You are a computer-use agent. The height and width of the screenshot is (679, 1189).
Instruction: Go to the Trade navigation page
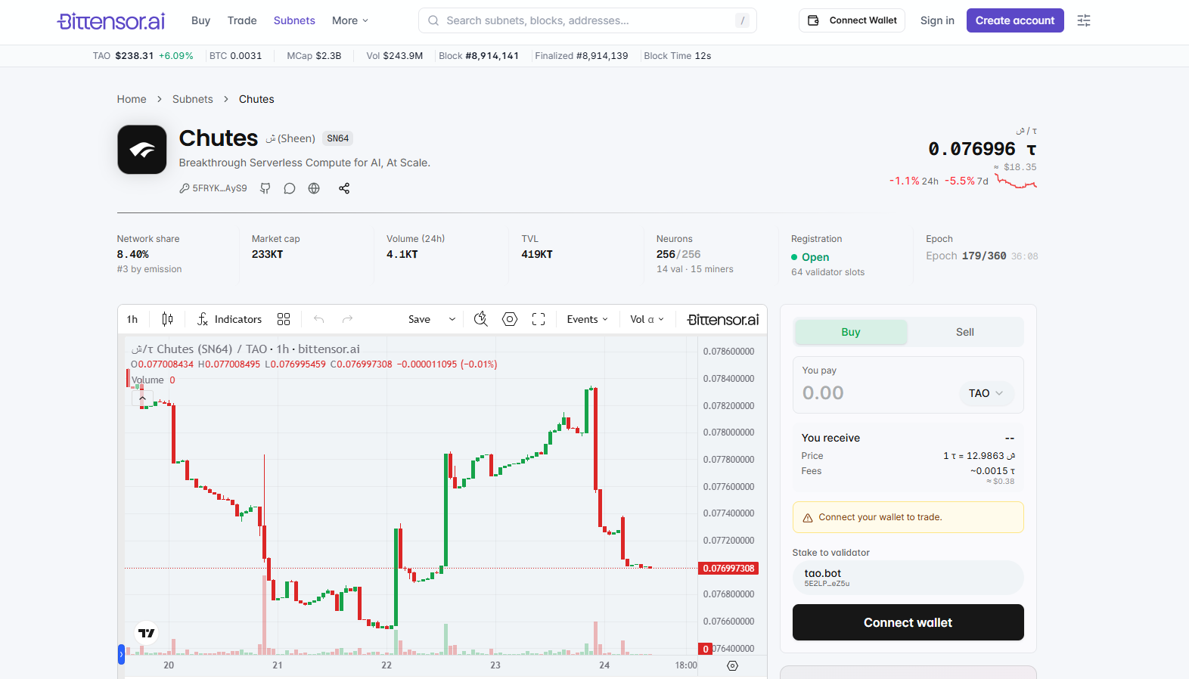242,20
